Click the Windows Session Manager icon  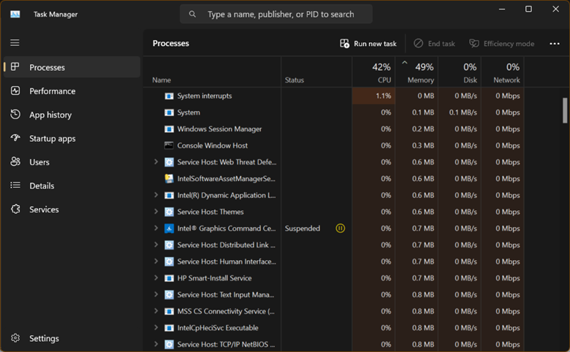coord(169,129)
